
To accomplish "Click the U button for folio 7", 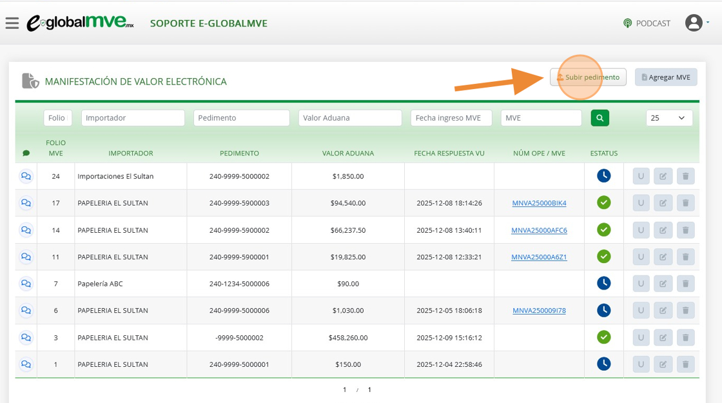I will (641, 284).
